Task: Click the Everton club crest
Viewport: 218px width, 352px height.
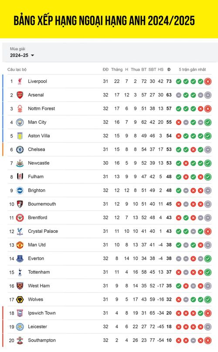Action: [x=20, y=259]
